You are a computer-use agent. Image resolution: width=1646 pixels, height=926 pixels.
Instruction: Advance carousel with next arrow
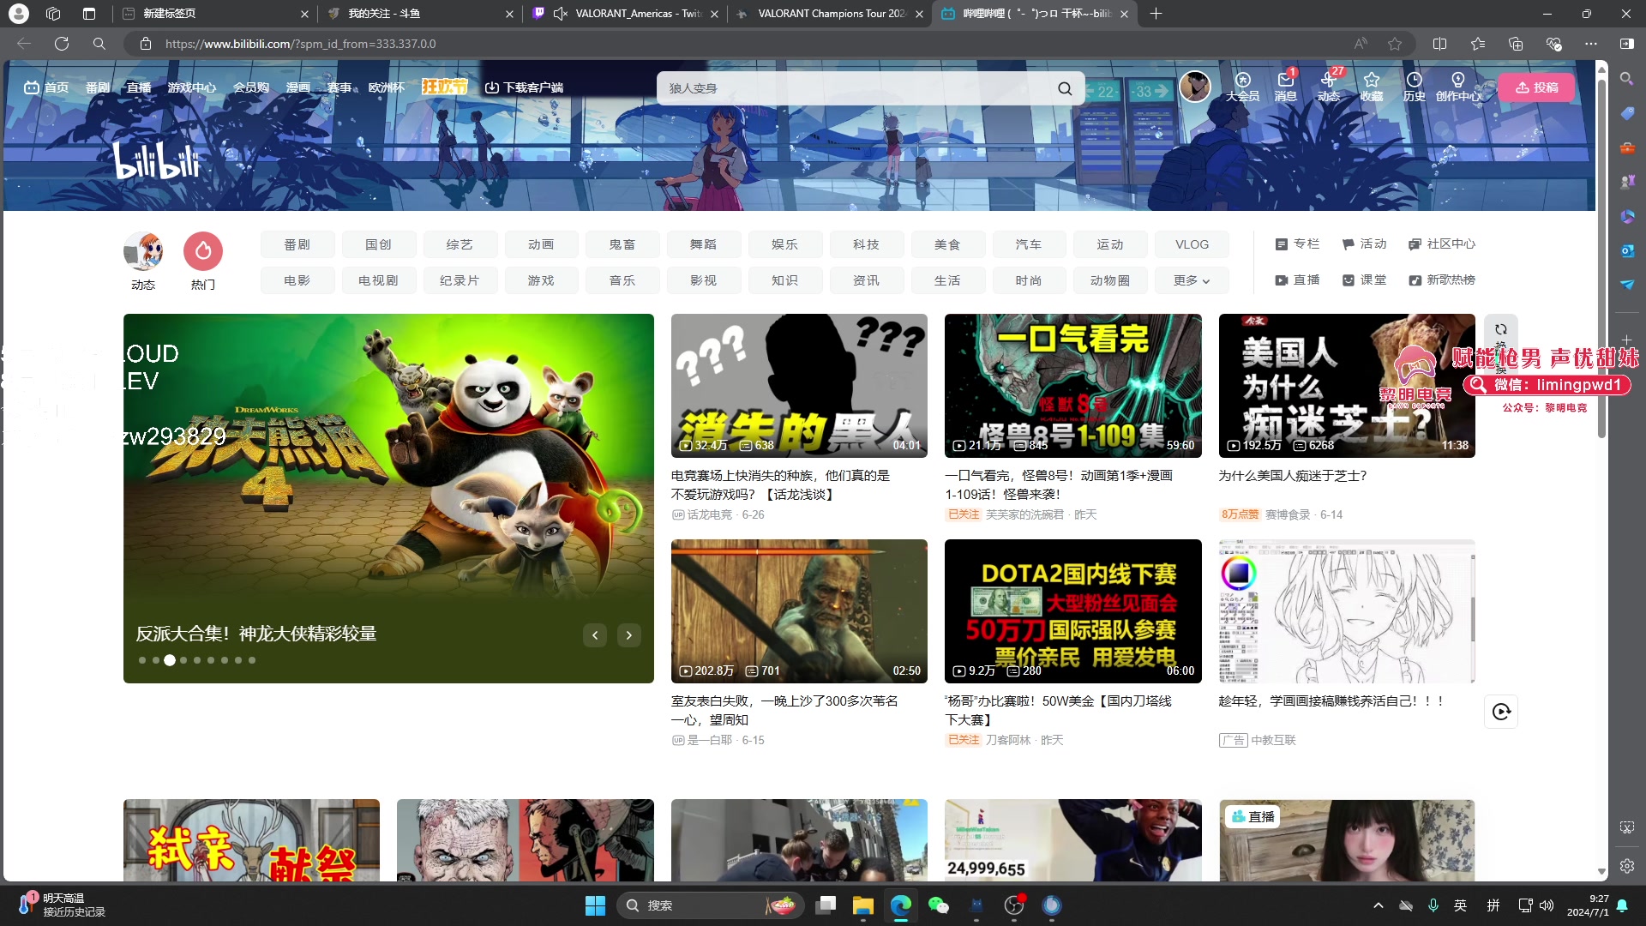(628, 635)
